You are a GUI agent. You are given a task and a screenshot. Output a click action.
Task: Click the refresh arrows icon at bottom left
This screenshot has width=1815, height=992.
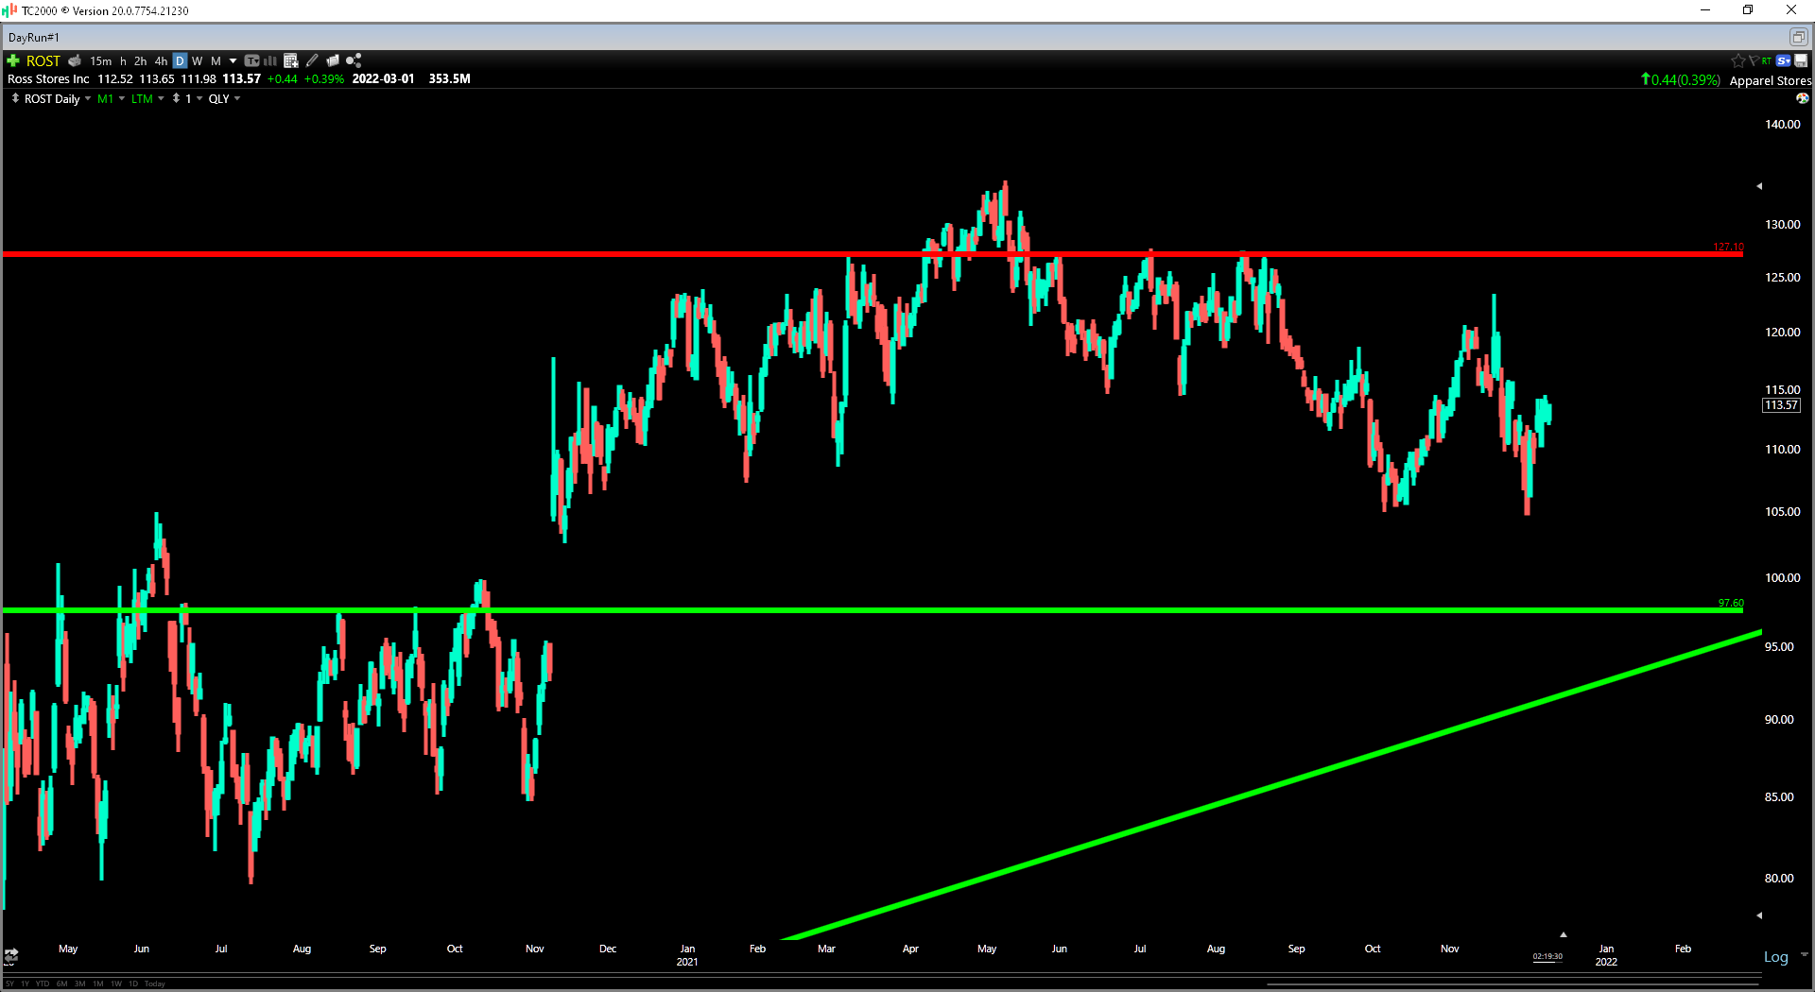click(11, 955)
